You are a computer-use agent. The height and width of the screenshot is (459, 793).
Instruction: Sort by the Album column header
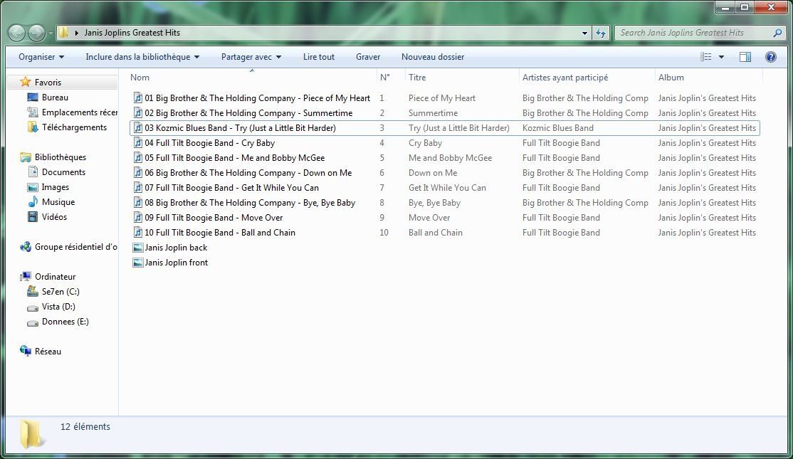click(x=708, y=78)
